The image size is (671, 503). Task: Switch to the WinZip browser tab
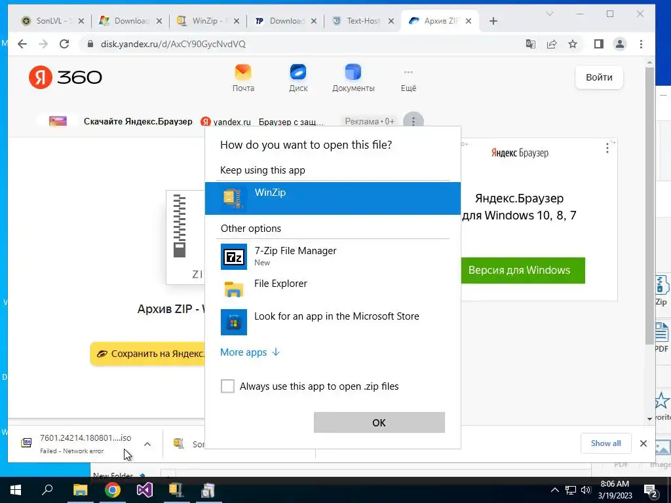tap(208, 20)
